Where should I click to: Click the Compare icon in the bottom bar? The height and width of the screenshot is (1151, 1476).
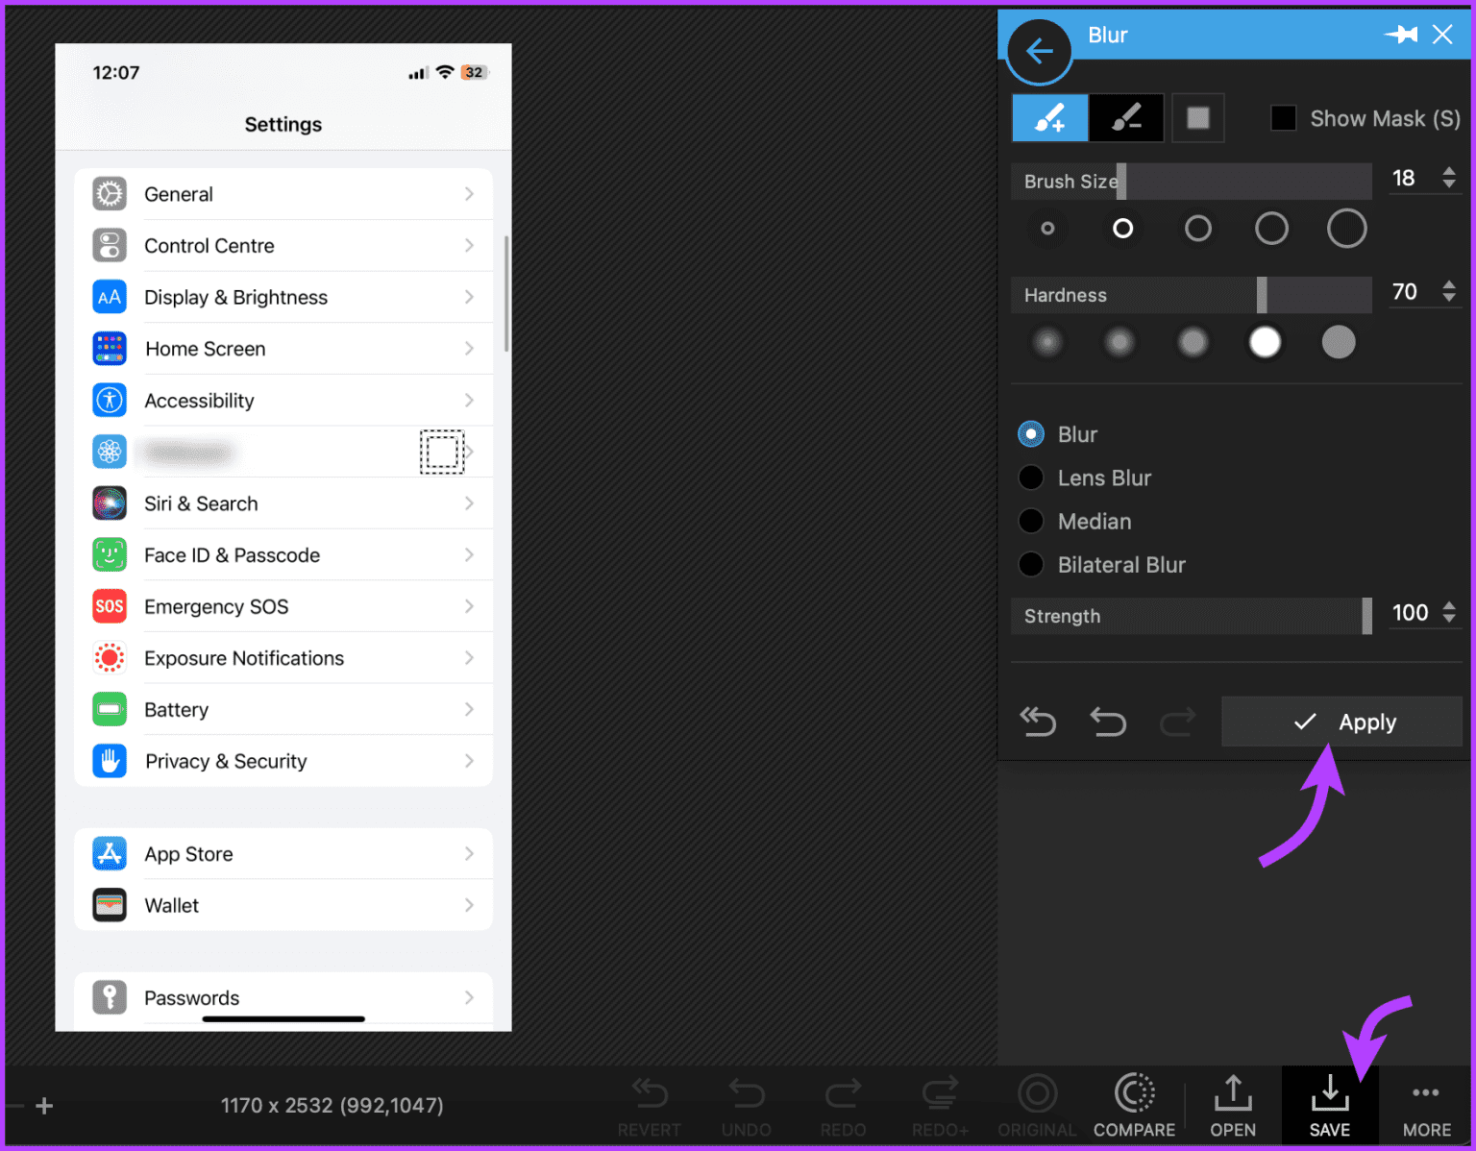click(x=1134, y=1105)
